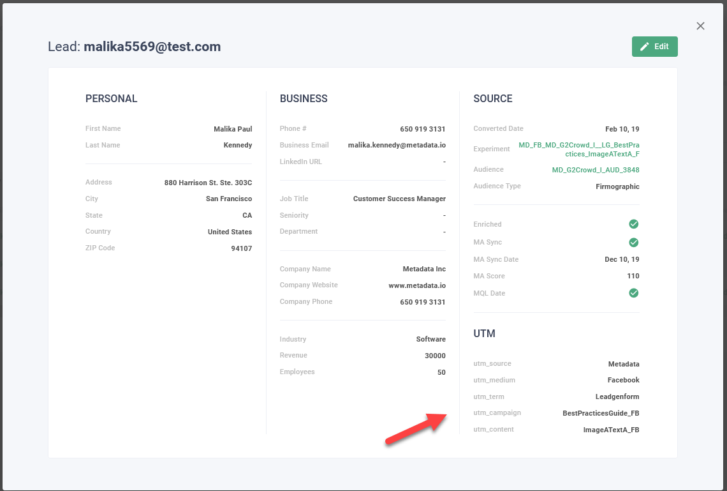Screen dimensions: 727x491
Task: Click the address 880 Harrison St. value
Action: 208,183
